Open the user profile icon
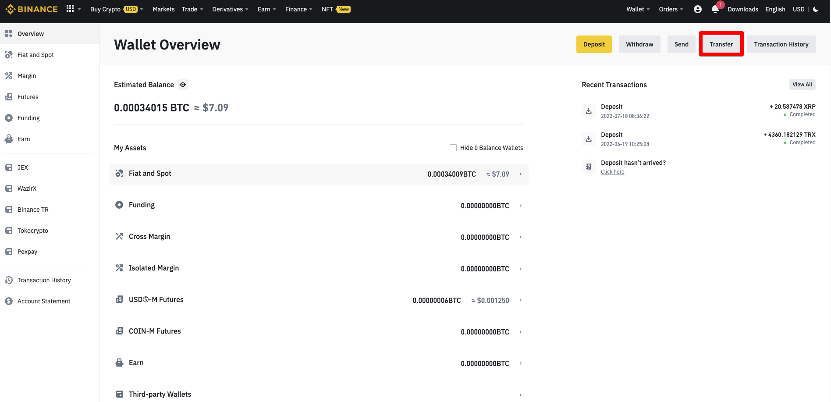 tap(698, 9)
